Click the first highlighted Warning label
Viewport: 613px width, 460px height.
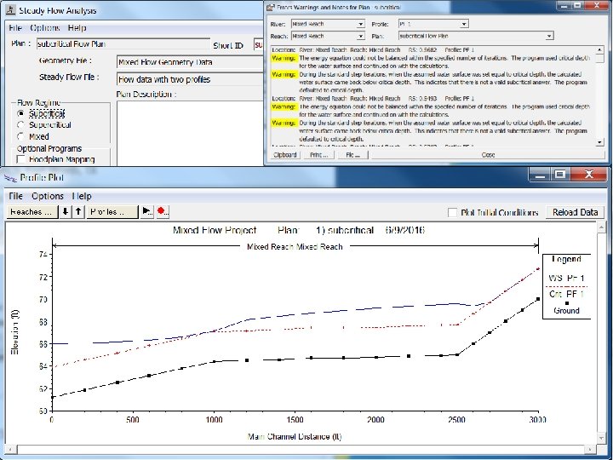click(x=284, y=58)
